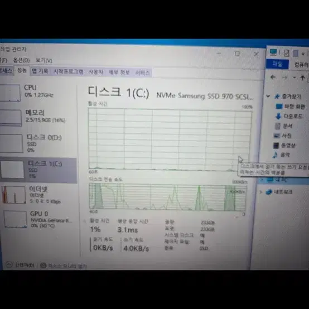309x309 pixels.
Task: Open the 다운로드 folder icon
Action: (278, 116)
